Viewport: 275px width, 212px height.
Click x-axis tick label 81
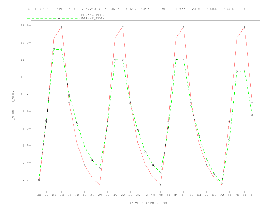[245, 195]
